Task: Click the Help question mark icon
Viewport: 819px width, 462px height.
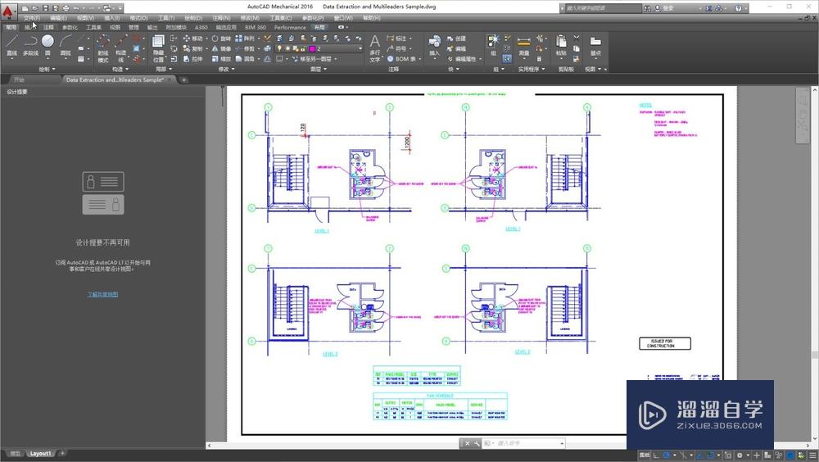Action: (x=738, y=8)
